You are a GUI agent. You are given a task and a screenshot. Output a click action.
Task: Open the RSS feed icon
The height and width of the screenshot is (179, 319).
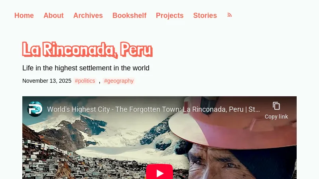230,15
